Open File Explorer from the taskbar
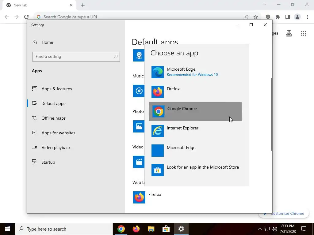Viewport: 314px width, 235px height. coord(151,229)
